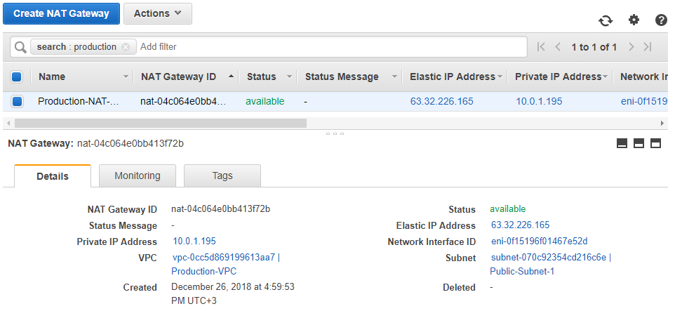Switch to the Tags tab
Image resolution: width=675 pixels, height=311 pixels.
pyautogui.click(x=222, y=176)
